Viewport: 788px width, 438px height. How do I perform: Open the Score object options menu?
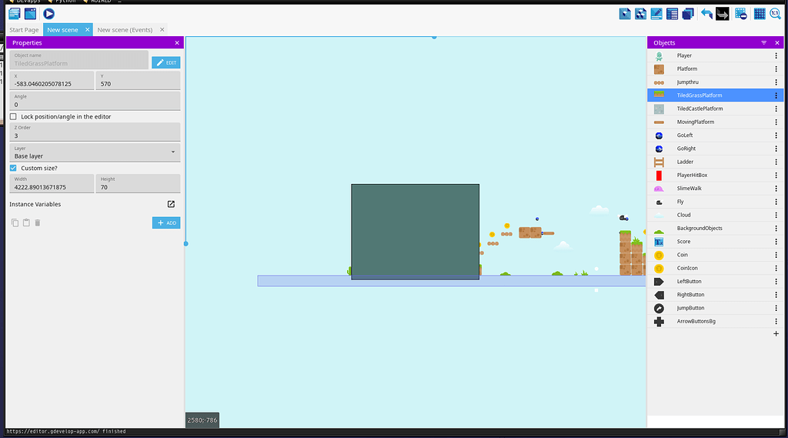(776, 242)
